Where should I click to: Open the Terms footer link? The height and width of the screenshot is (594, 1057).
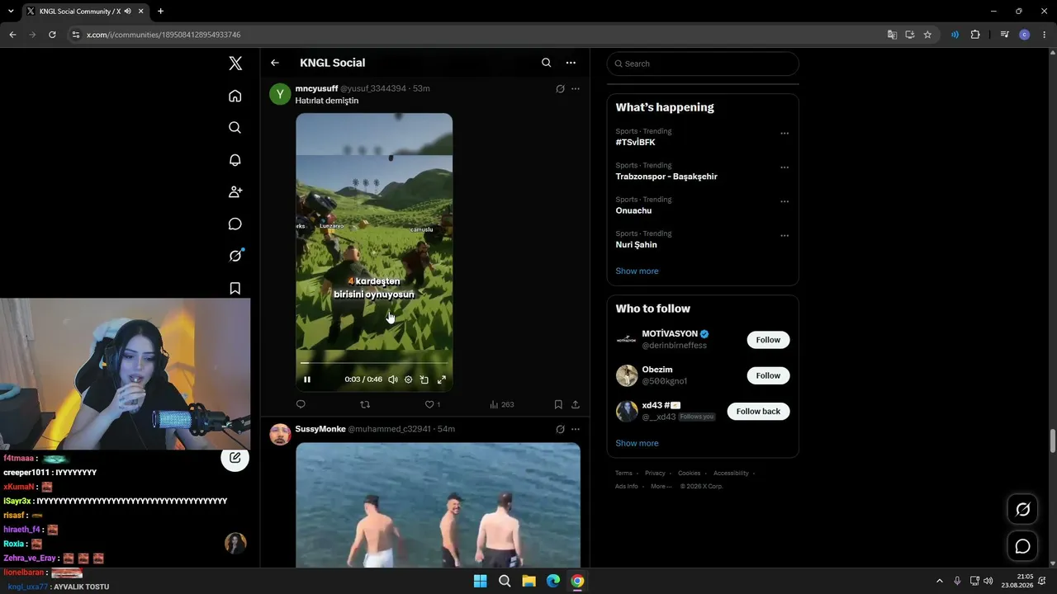coord(623,473)
